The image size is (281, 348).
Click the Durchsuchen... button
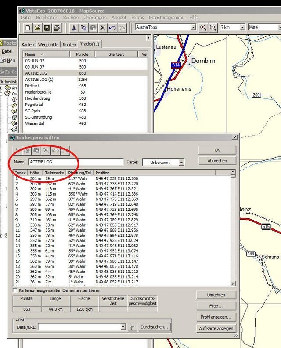(x=154, y=327)
